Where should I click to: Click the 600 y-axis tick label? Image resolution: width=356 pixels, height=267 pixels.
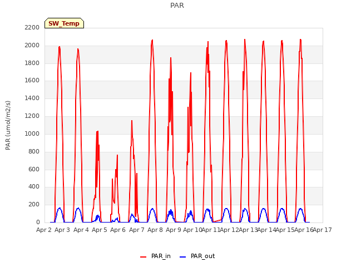[x=34, y=169]
